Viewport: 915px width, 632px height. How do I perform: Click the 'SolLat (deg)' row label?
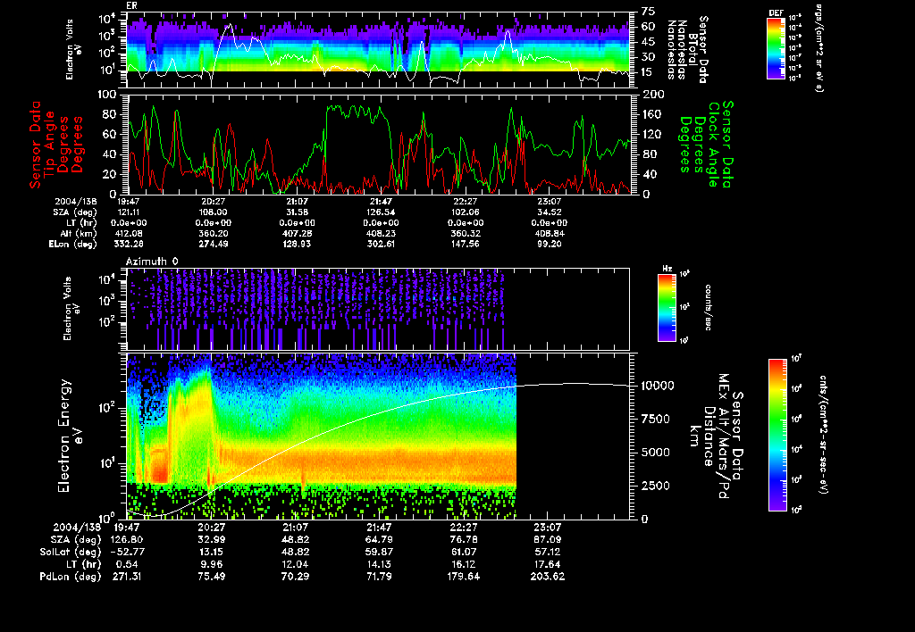(x=71, y=552)
